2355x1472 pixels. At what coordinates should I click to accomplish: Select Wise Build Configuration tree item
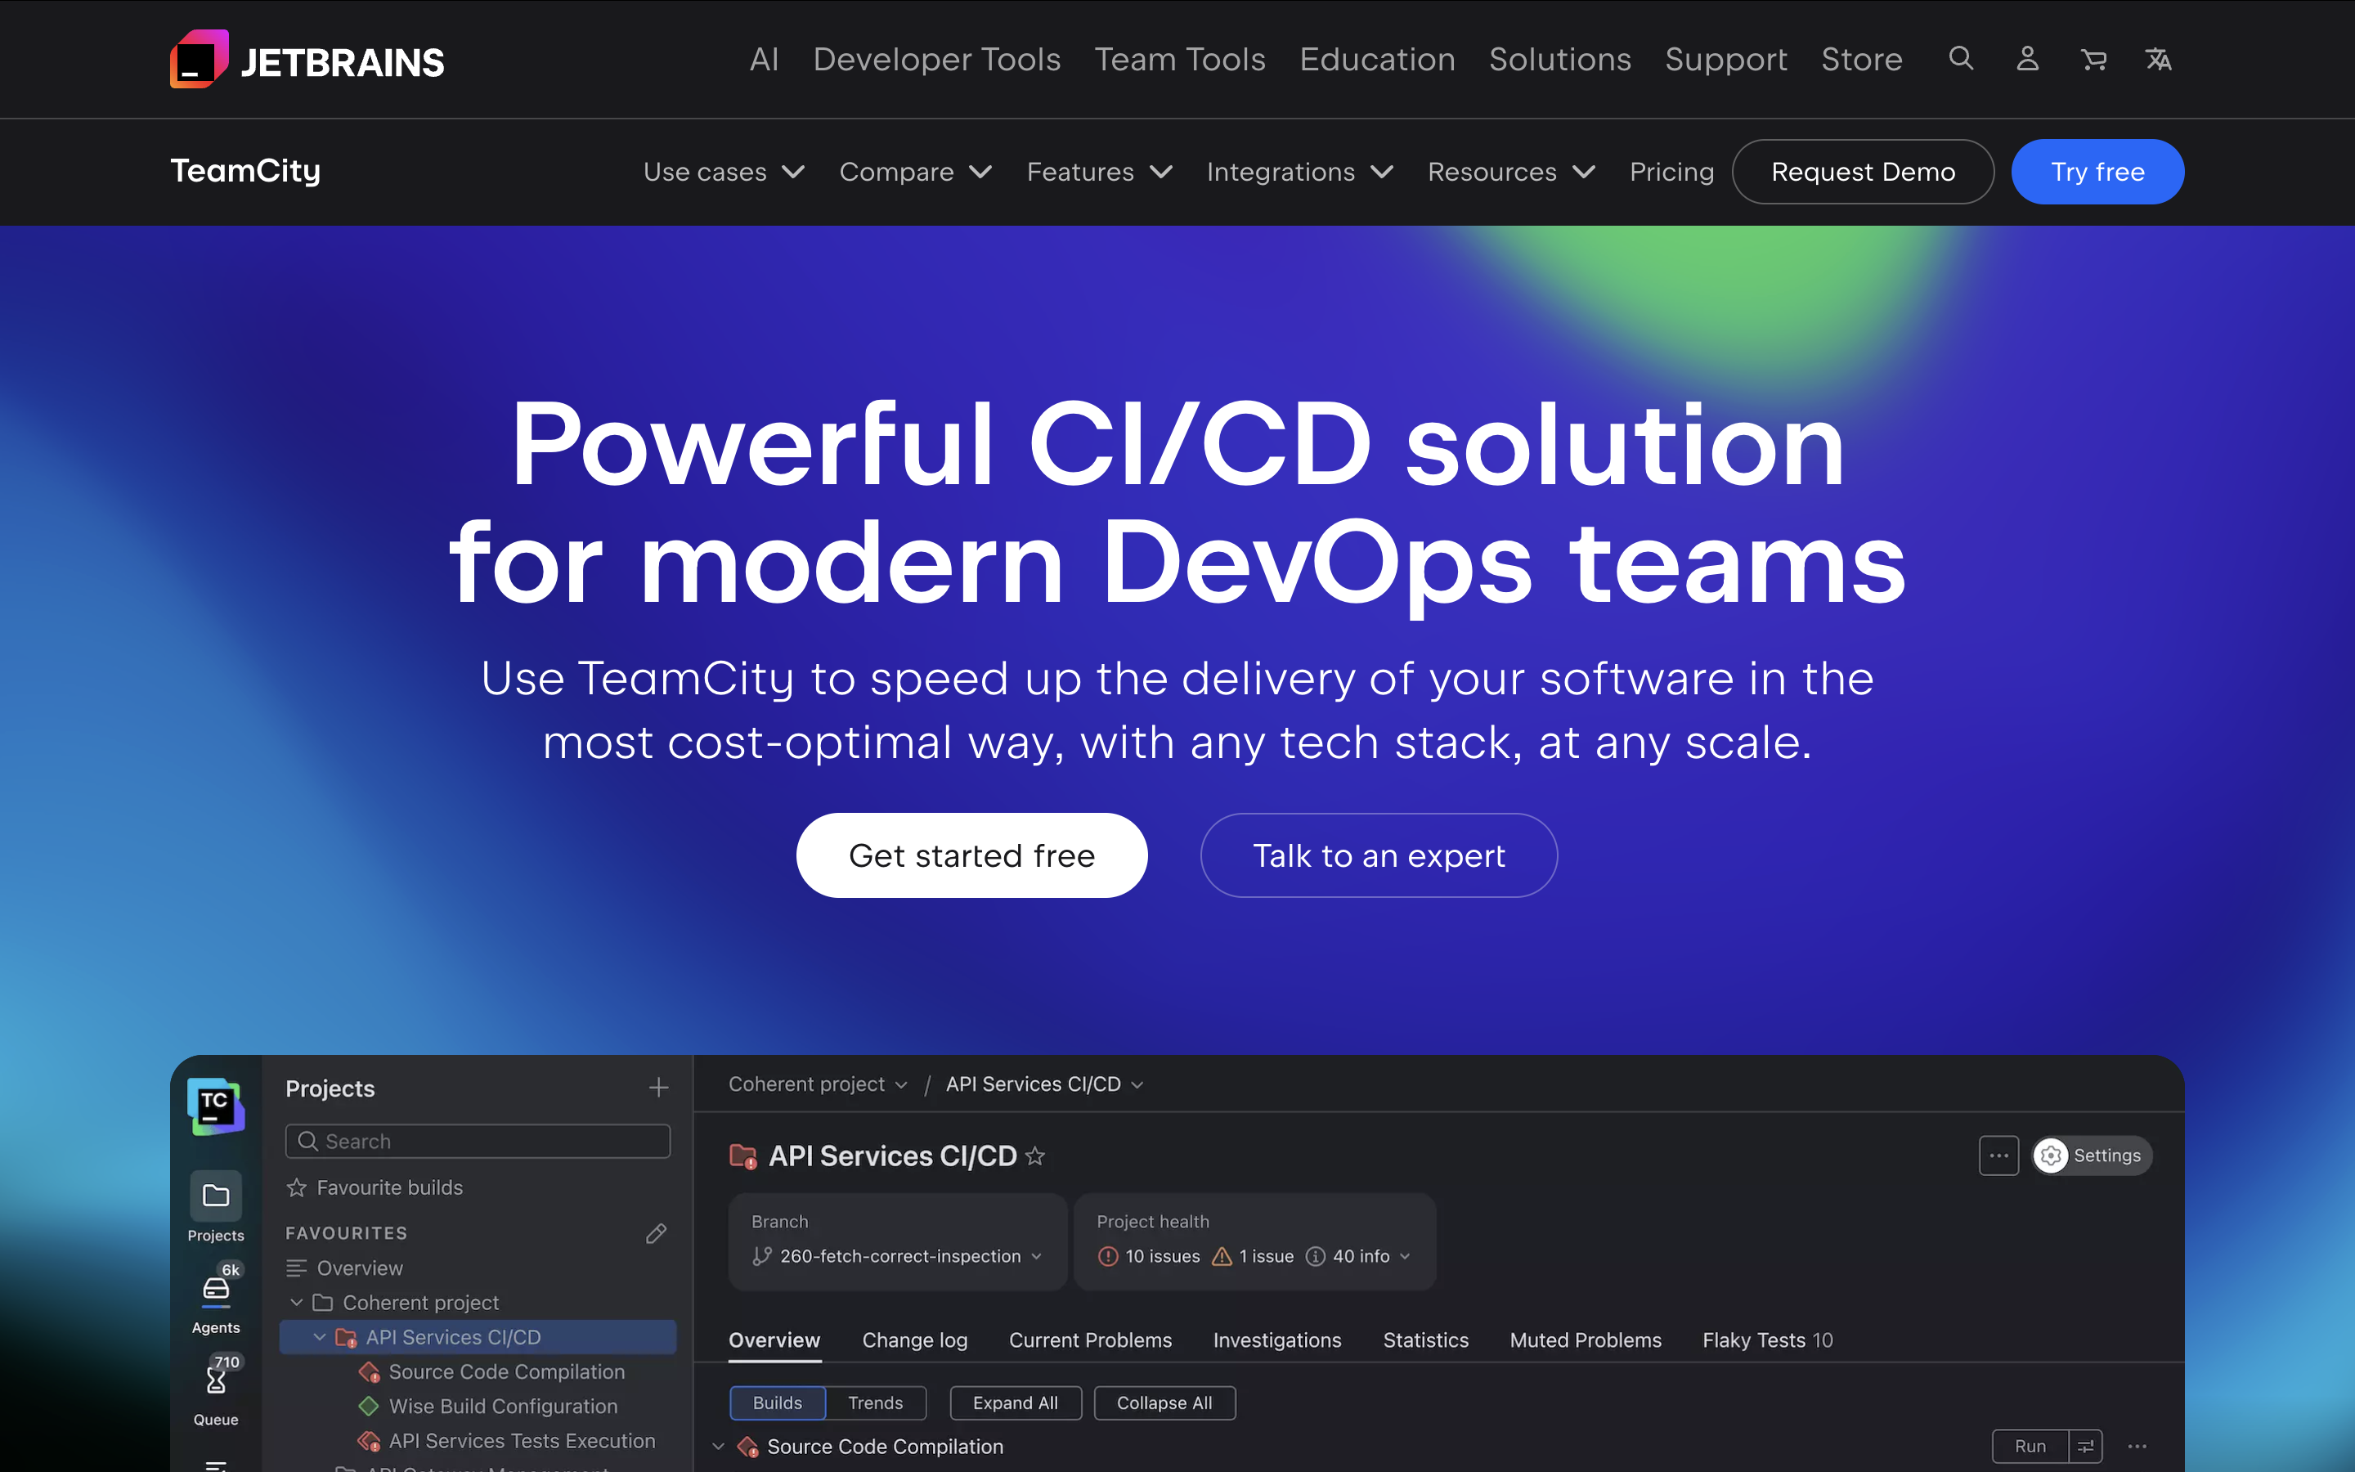[x=502, y=1406]
